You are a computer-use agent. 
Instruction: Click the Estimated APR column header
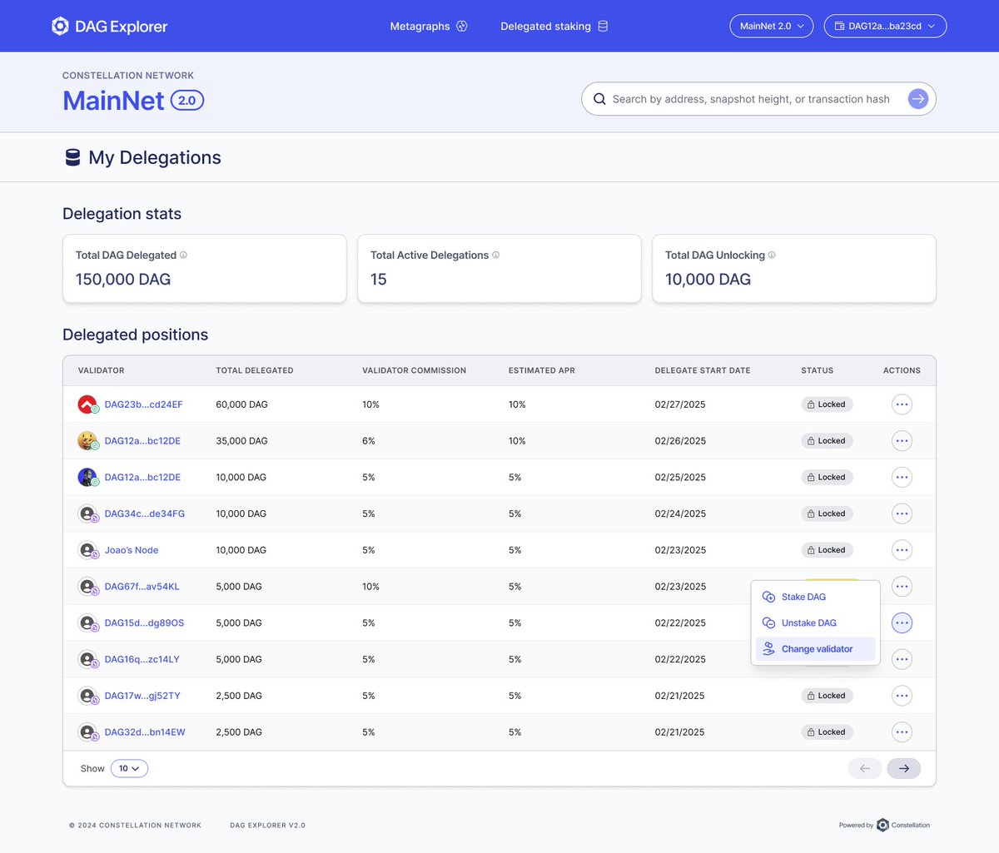point(542,370)
